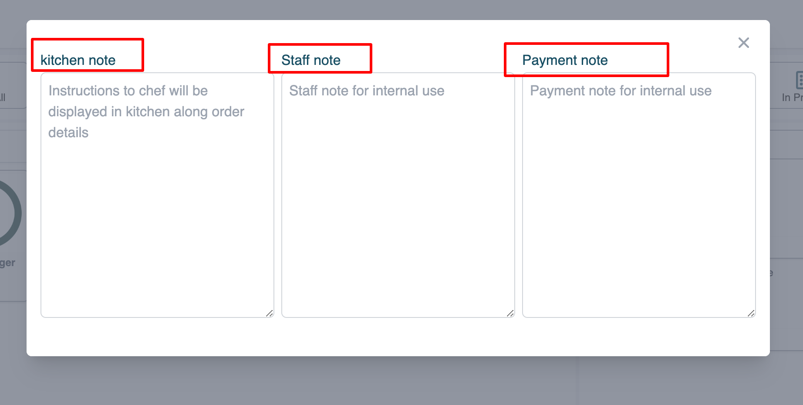Image resolution: width=803 pixels, height=405 pixels.
Task: Click the 'ger' label under the circle
Action: [x=8, y=263]
